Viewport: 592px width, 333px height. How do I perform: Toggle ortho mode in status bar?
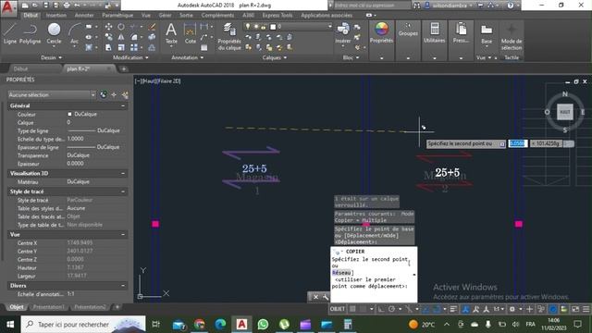tap(380, 309)
